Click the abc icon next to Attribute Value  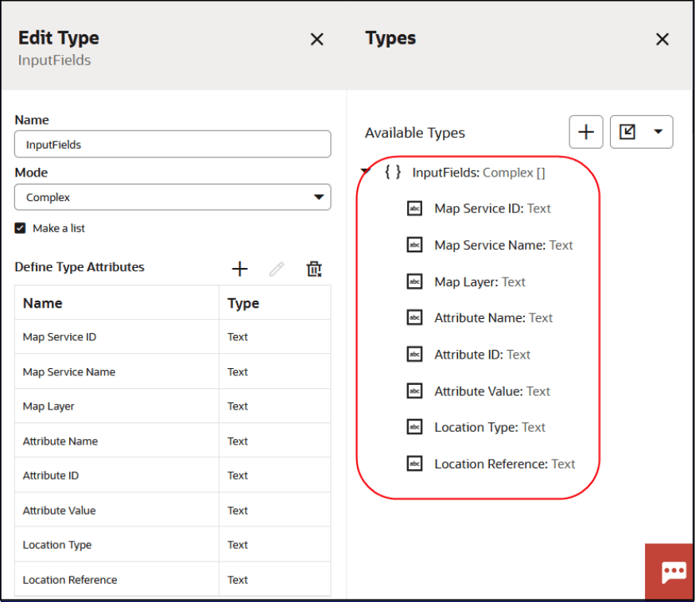point(414,390)
